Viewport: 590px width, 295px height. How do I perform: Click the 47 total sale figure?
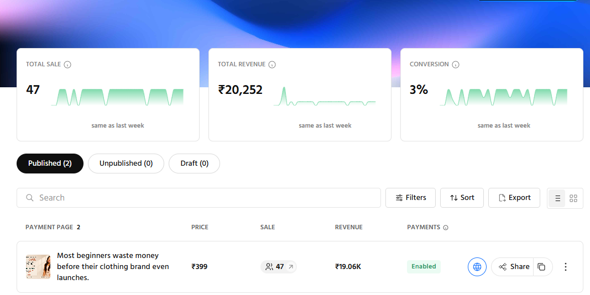click(x=33, y=90)
